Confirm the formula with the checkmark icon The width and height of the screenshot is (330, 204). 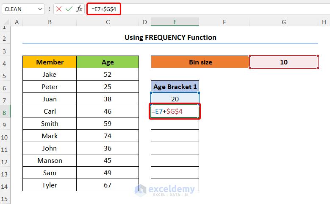(69, 9)
